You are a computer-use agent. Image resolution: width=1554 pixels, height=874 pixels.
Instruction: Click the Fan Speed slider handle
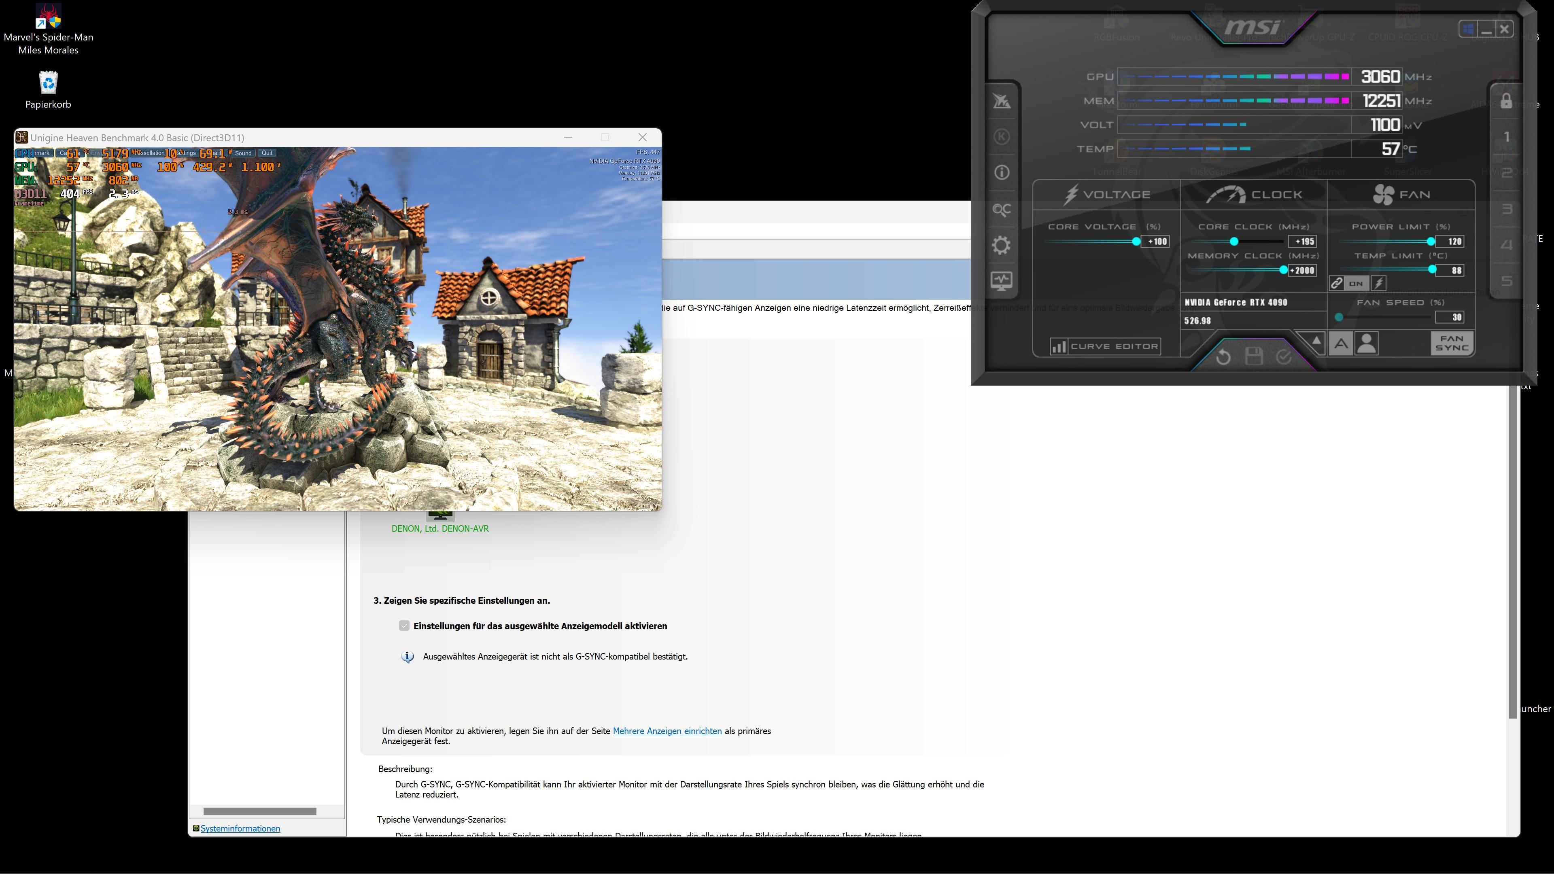(x=1339, y=317)
